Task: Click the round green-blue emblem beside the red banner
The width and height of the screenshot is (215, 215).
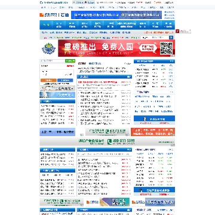Action: tap(48, 48)
